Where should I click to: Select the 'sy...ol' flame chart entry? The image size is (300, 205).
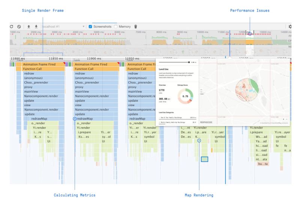click(x=106, y=137)
